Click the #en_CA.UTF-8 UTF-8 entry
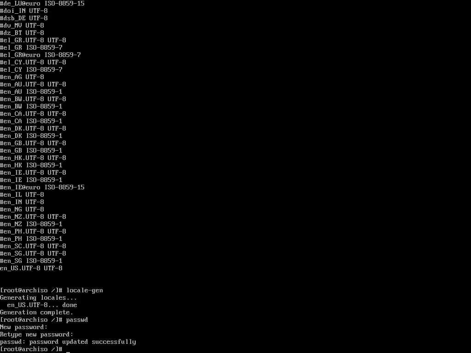The width and height of the screenshot is (471, 353). (33, 114)
